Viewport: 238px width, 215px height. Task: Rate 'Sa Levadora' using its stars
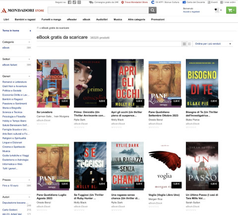[x=42, y=124]
